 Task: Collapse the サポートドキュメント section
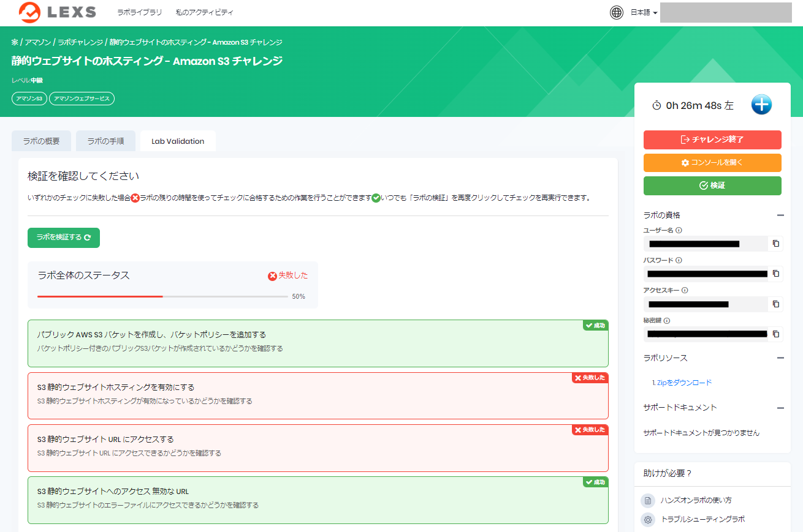(x=780, y=408)
